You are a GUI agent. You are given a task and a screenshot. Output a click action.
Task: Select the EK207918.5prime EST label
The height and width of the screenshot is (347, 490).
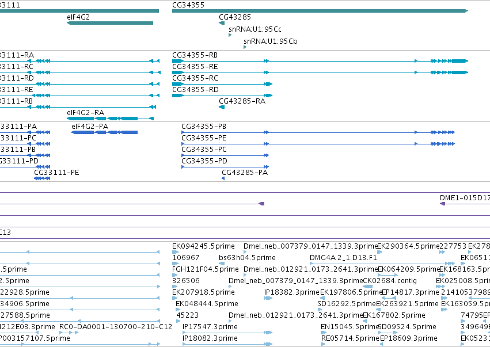(203, 292)
